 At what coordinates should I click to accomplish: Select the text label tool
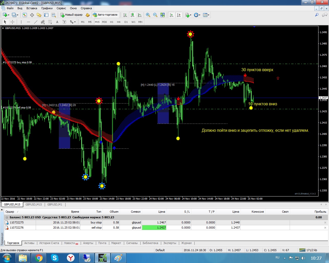(x=64, y=22)
